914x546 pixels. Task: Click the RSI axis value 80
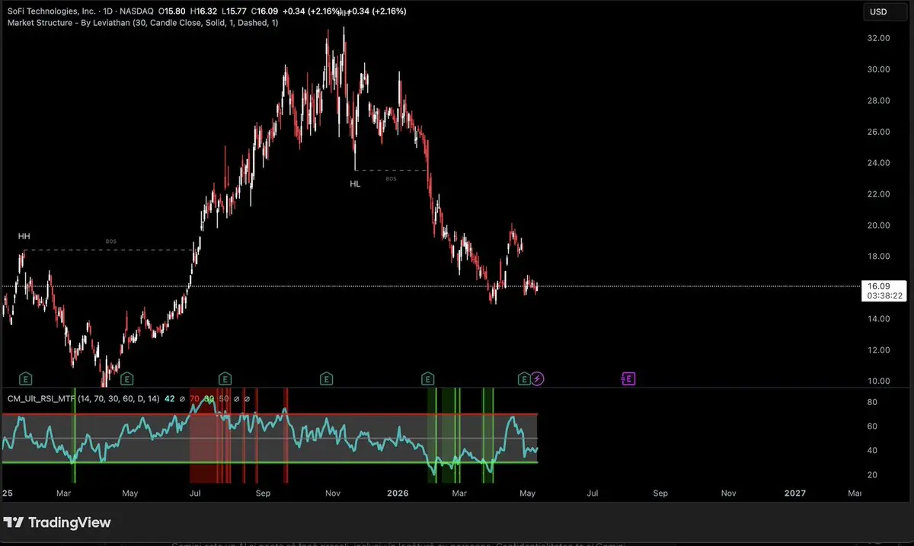(874, 402)
